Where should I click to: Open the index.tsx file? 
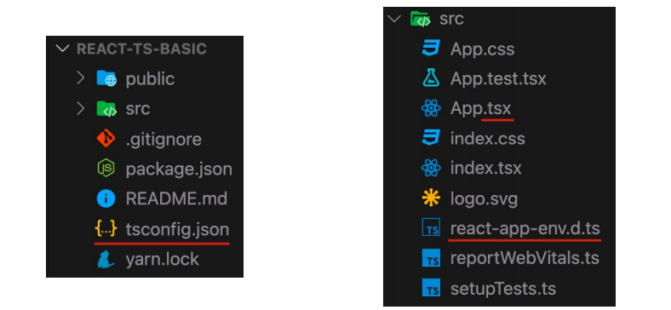(485, 168)
